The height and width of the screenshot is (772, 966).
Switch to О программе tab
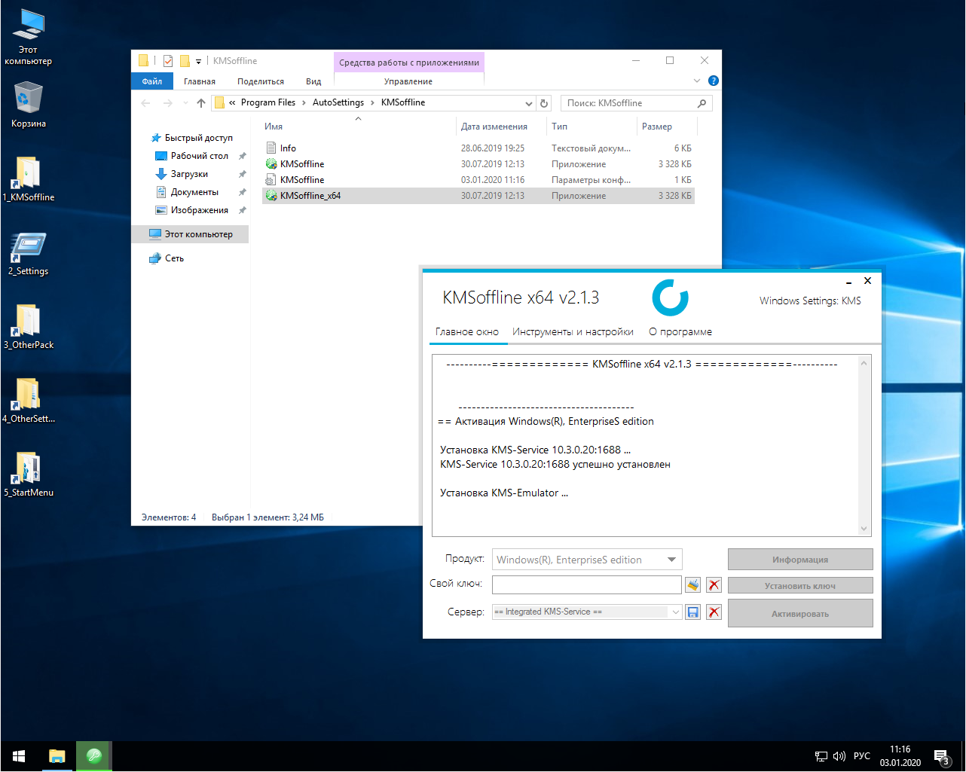coord(680,331)
